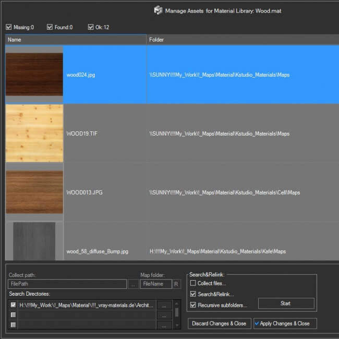The image size is (339, 339).
Task: Click the Collect path FilePath field
Action: [x=67, y=284]
